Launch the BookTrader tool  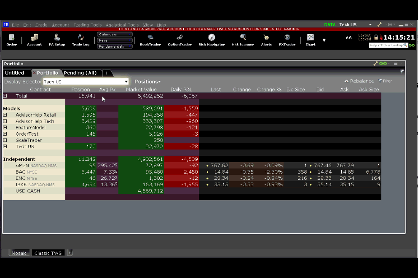[150, 39]
